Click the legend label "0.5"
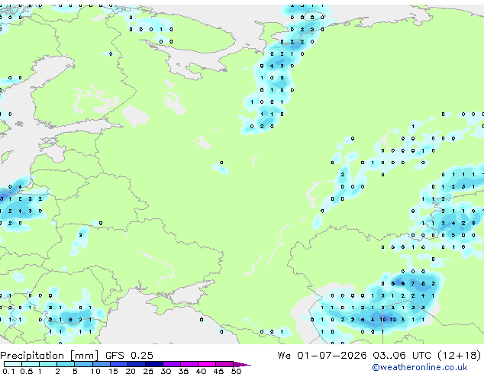The image size is (484, 374). [x=27, y=371]
